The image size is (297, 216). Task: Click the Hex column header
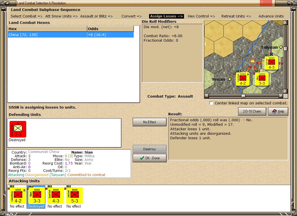(47, 29)
